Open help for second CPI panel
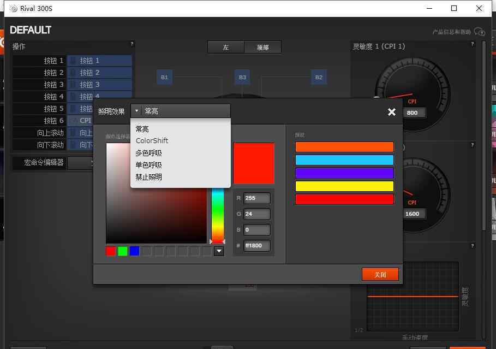The width and height of the screenshot is (496, 349). 473,145
